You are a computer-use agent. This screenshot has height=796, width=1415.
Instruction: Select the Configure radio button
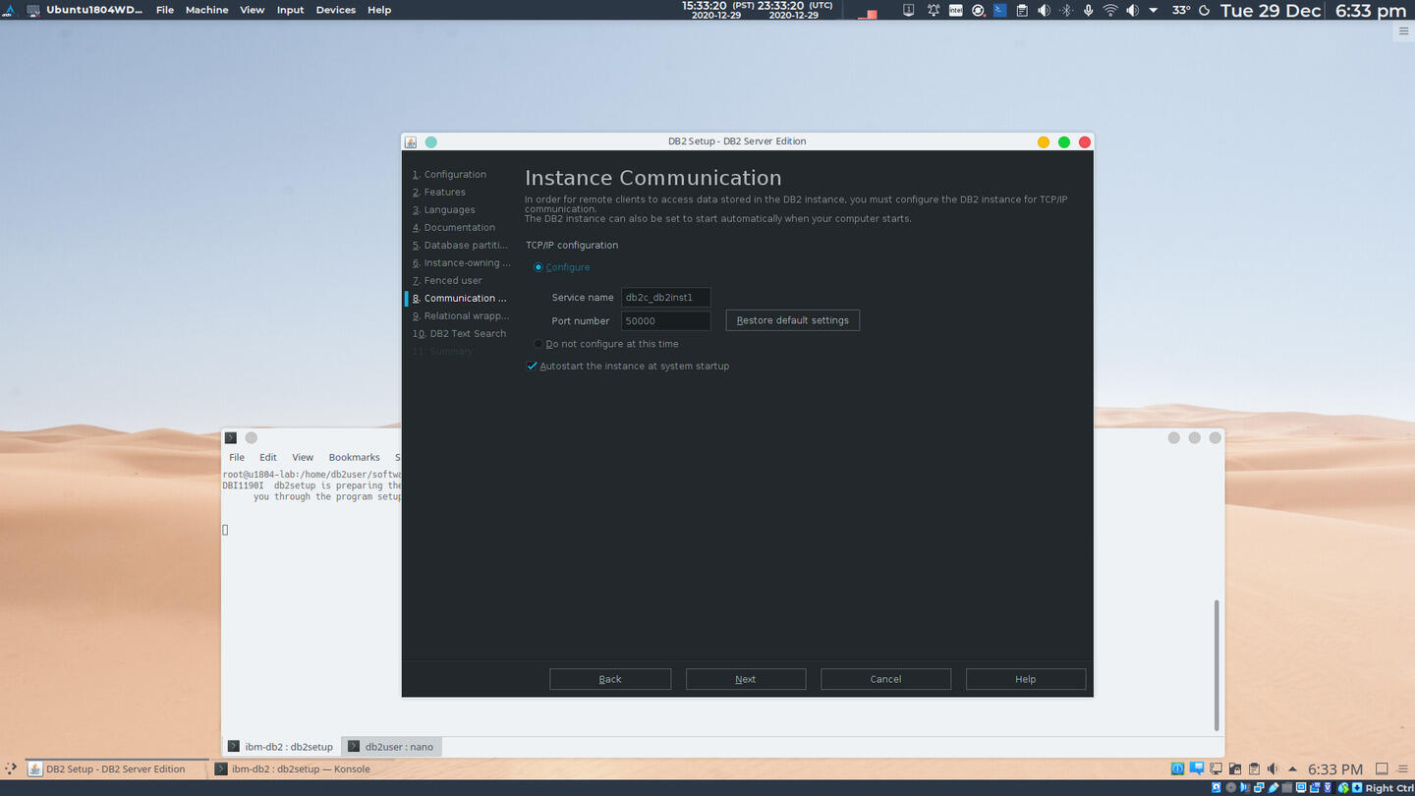pyautogui.click(x=538, y=267)
